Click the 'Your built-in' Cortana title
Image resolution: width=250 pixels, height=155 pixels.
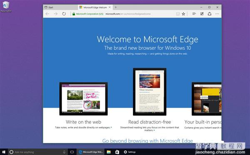click(x=203, y=122)
